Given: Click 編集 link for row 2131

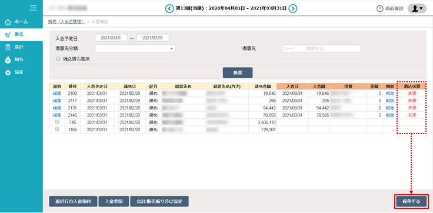Looking at the screenshot, I should (x=57, y=108).
